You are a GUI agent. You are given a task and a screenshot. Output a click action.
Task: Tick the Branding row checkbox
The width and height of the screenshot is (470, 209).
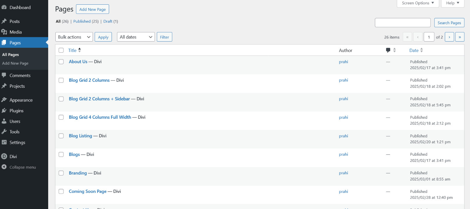pos(61,173)
